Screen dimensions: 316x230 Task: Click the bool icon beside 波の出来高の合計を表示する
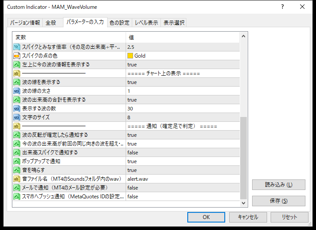click(x=17, y=100)
